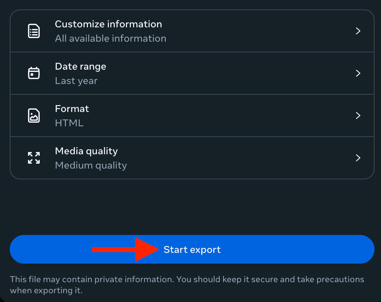Open the Date range chevron arrow

tap(358, 73)
